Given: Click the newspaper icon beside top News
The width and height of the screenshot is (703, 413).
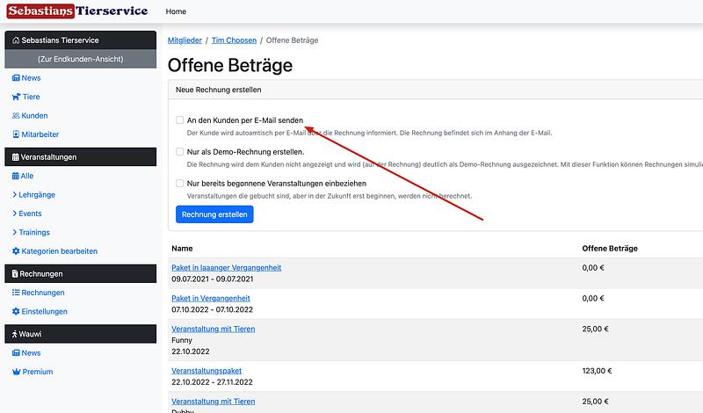Looking at the screenshot, I should coord(15,78).
